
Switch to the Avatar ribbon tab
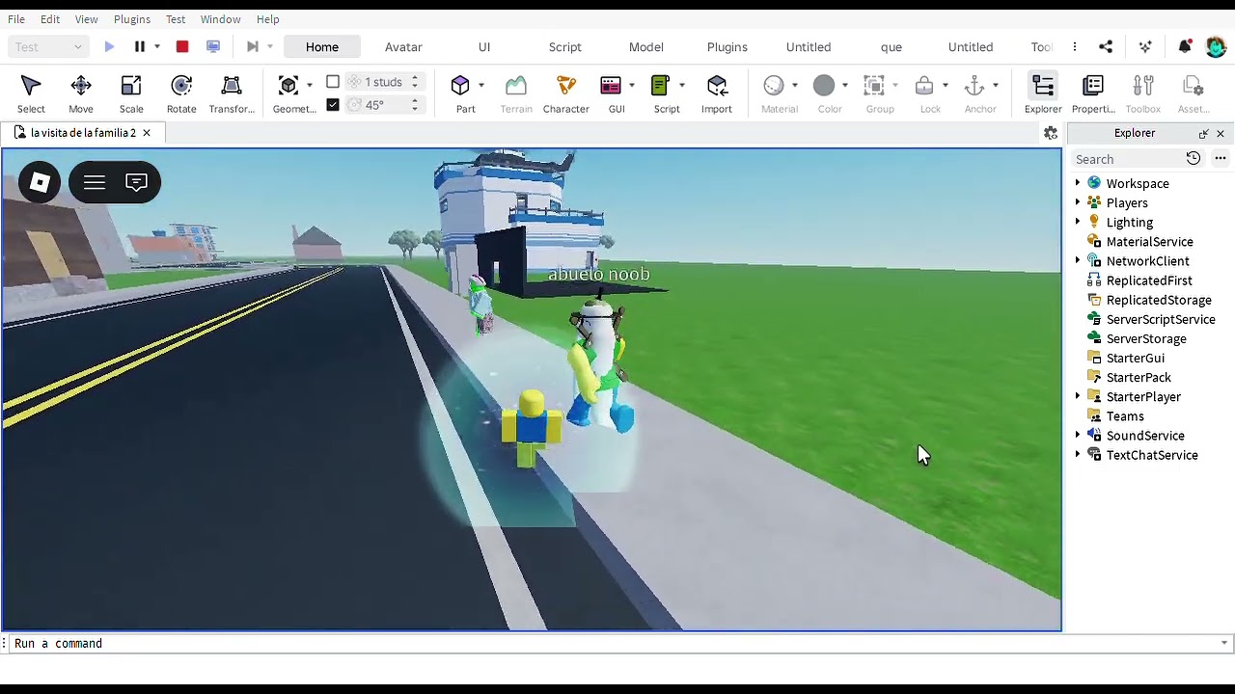(x=403, y=46)
